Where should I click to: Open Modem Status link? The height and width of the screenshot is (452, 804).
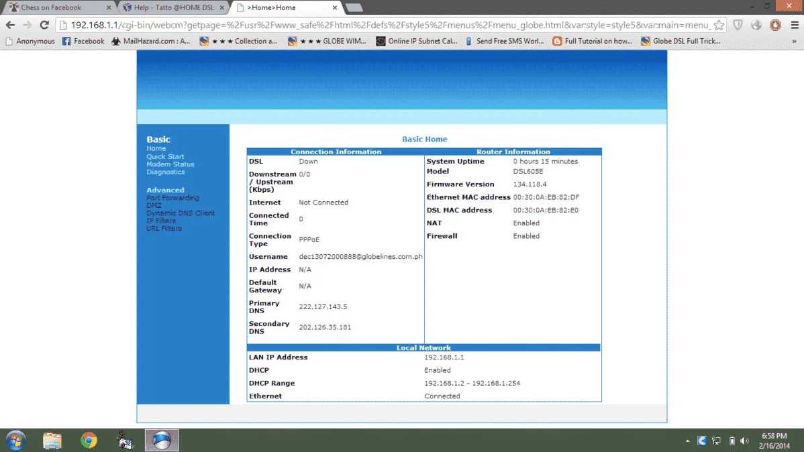pos(170,164)
